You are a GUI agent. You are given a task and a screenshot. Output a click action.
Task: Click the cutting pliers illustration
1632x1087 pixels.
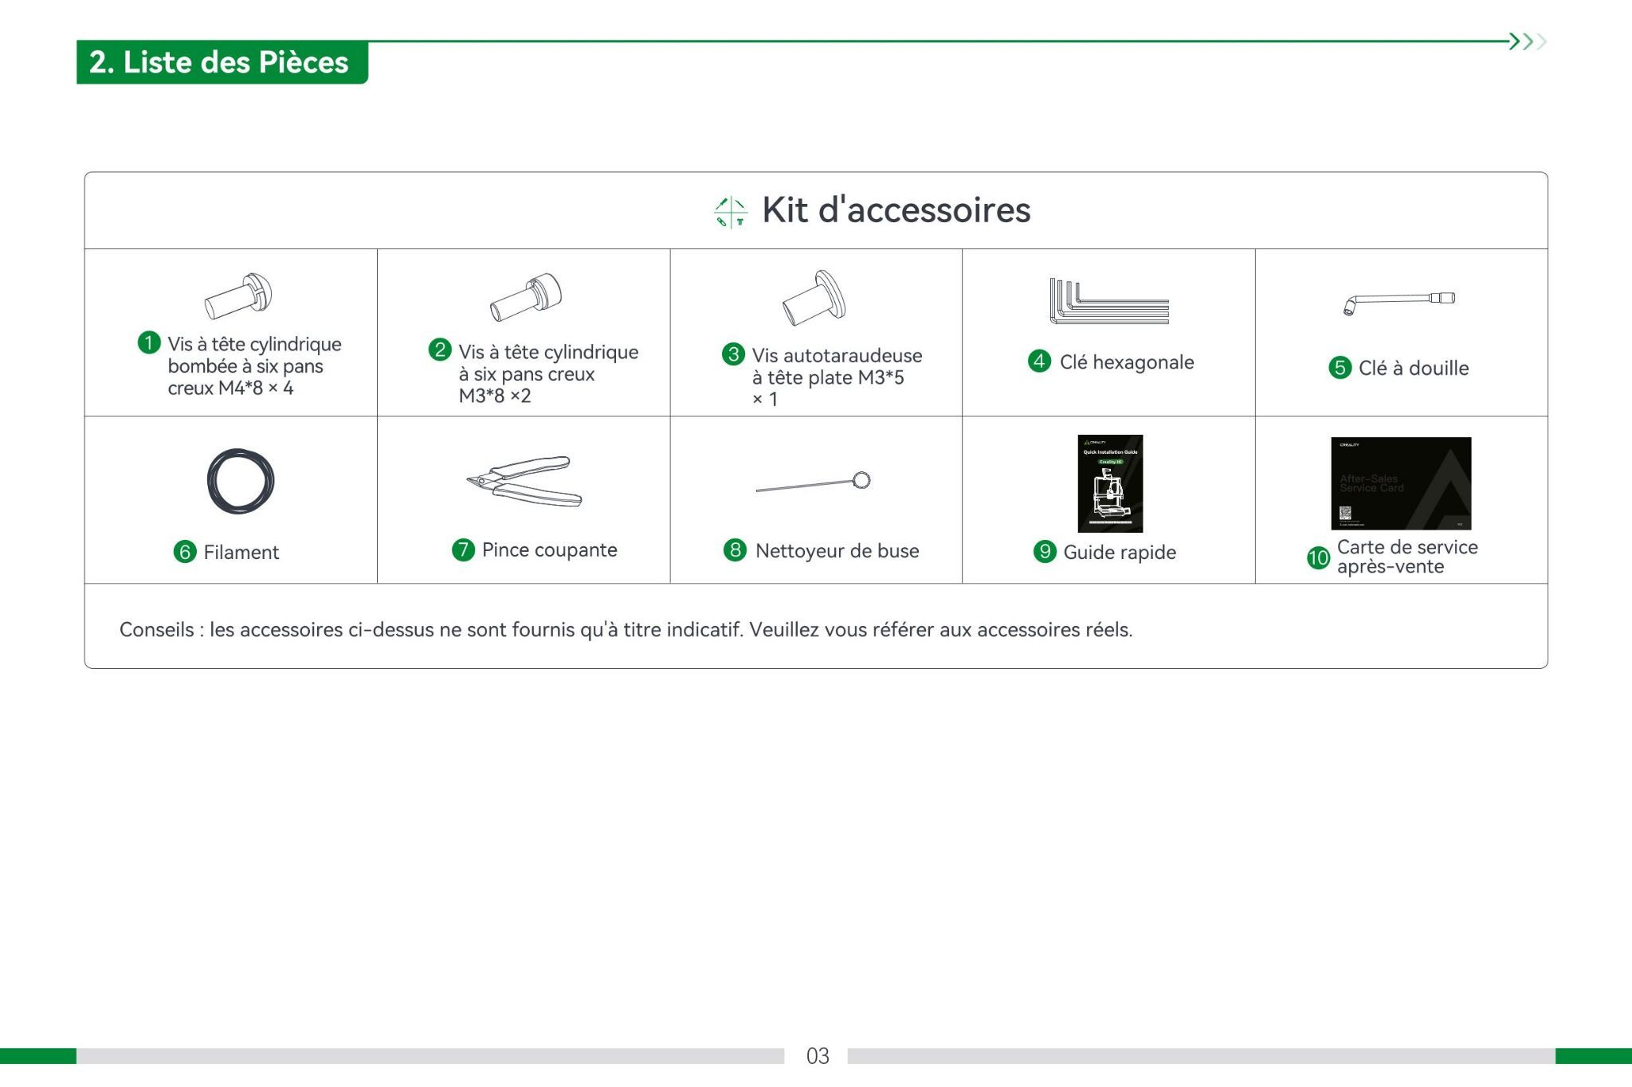(525, 481)
